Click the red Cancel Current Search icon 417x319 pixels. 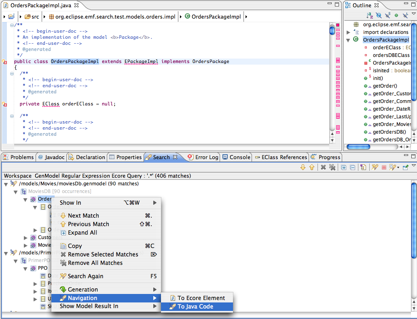click(x=384, y=167)
